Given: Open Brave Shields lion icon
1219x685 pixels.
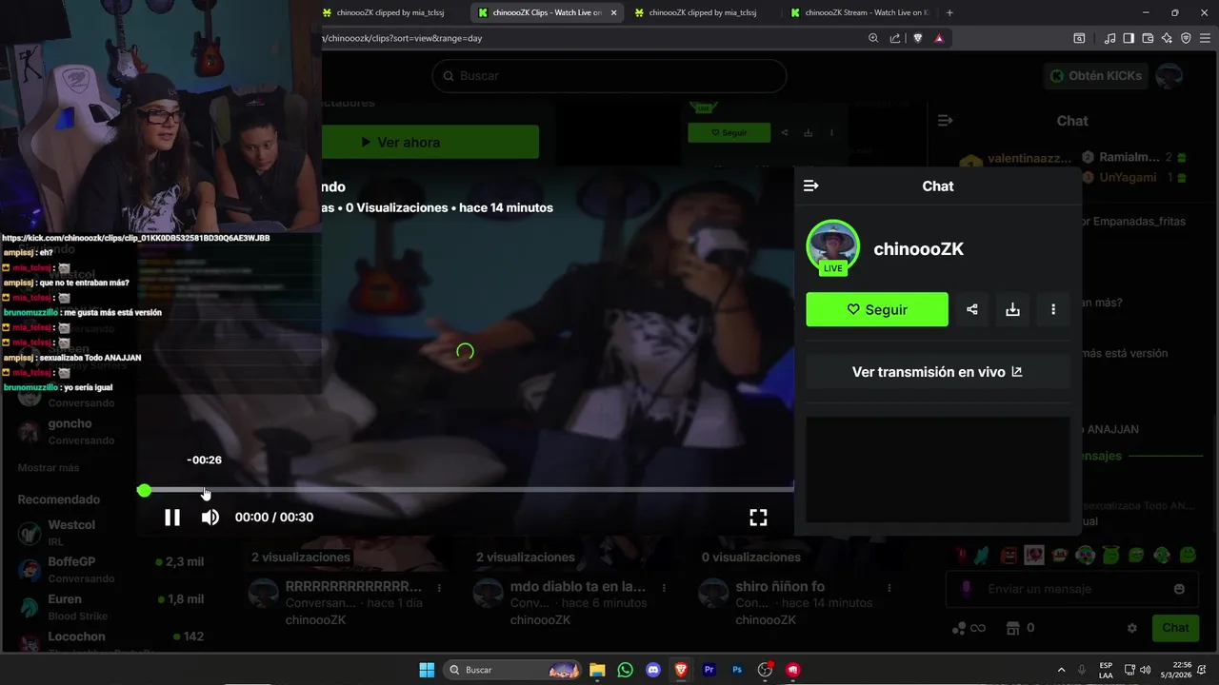Looking at the screenshot, I should tap(918, 38).
